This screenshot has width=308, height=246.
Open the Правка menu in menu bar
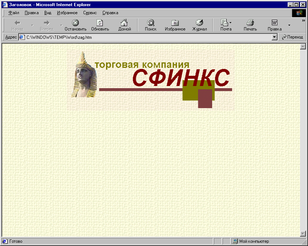(32, 13)
